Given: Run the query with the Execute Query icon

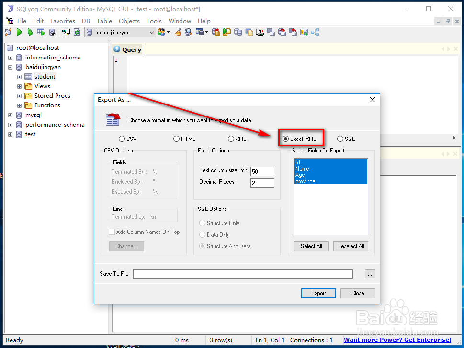Looking at the screenshot, I should pyautogui.click(x=20, y=32).
